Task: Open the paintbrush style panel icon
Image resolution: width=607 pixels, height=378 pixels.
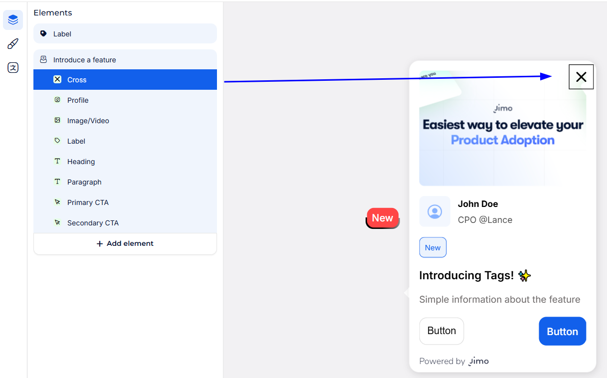Action: pos(13,44)
